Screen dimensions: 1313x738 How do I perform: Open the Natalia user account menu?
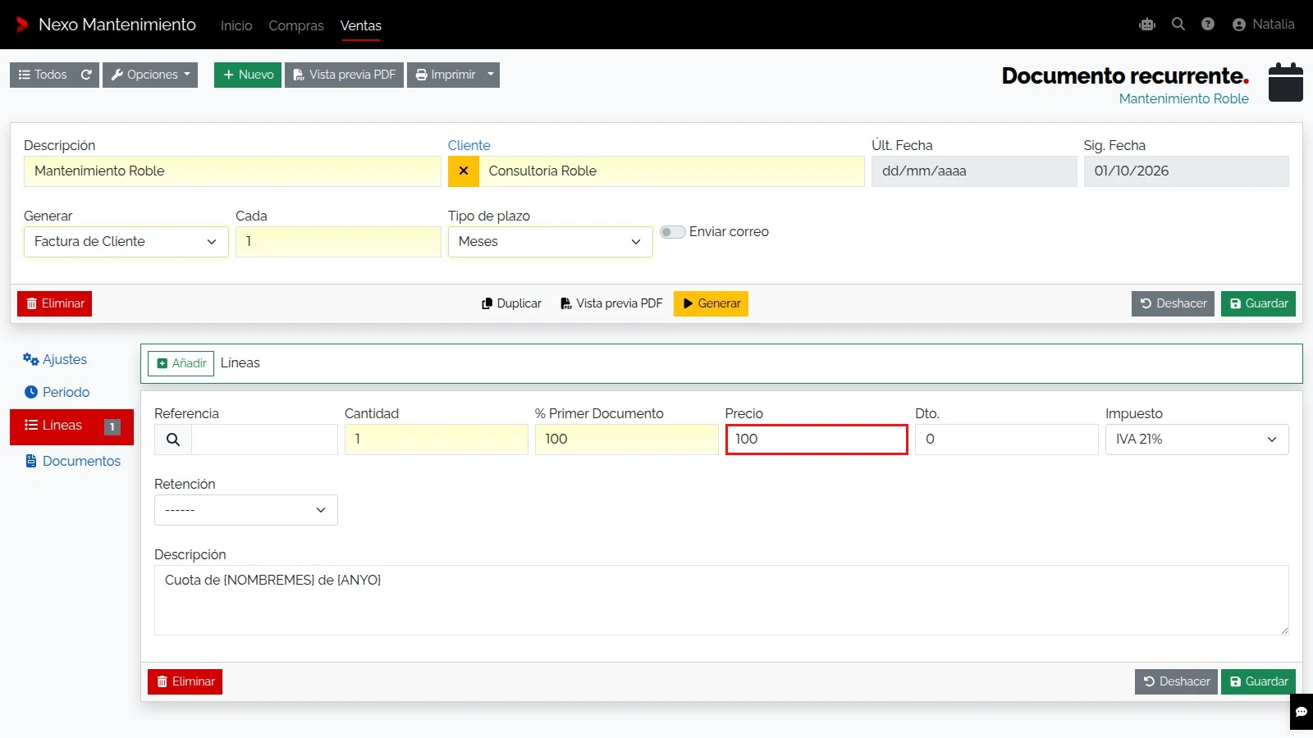coord(1264,25)
